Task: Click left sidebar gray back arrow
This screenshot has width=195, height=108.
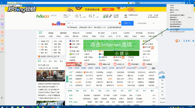Action: tap(2, 98)
